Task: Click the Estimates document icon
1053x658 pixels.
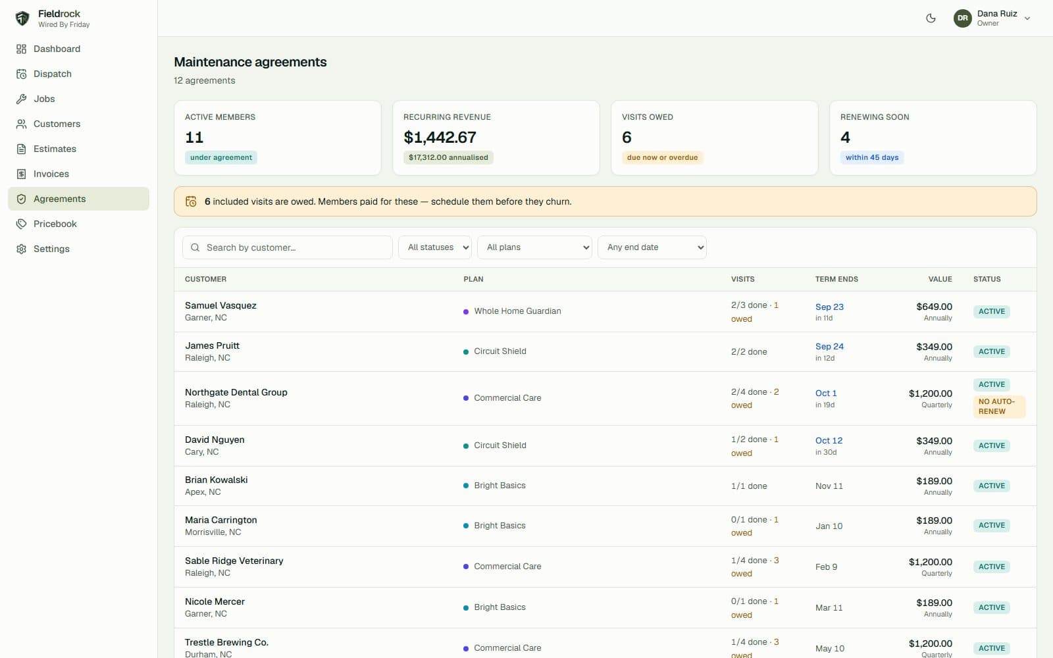Action: click(x=21, y=149)
